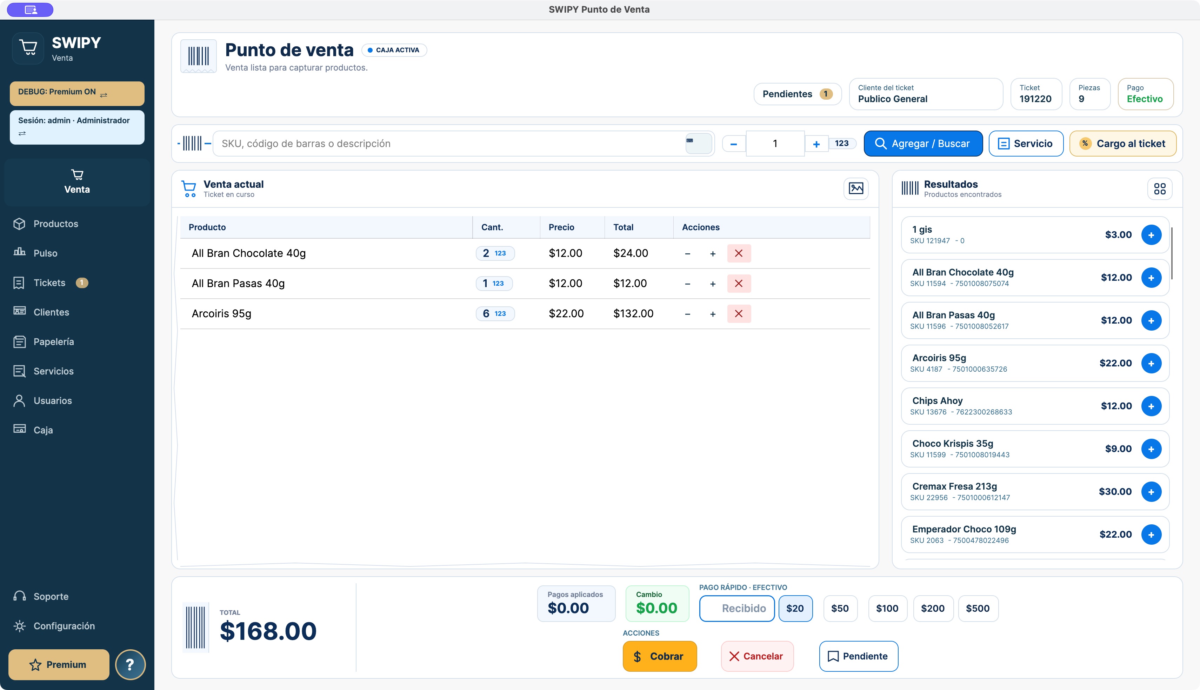Decrease All Bran Chocolate 40g quantity

687,253
